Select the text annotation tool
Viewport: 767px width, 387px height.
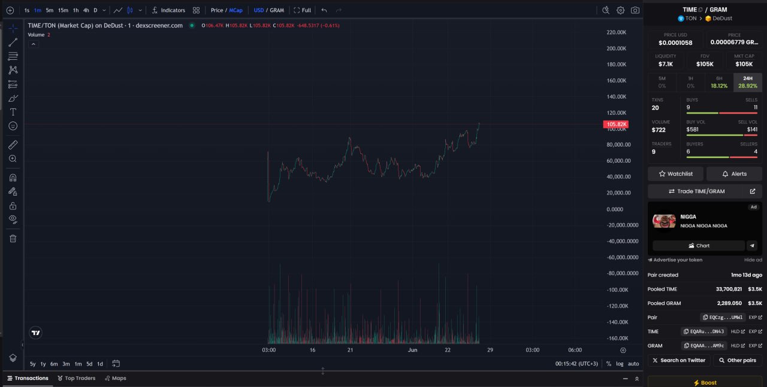pos(13,112)
